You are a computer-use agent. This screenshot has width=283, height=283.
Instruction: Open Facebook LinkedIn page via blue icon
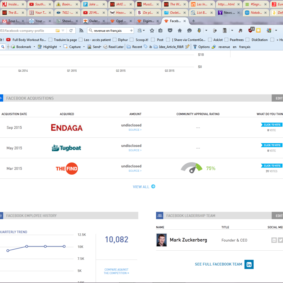[249, 264]
